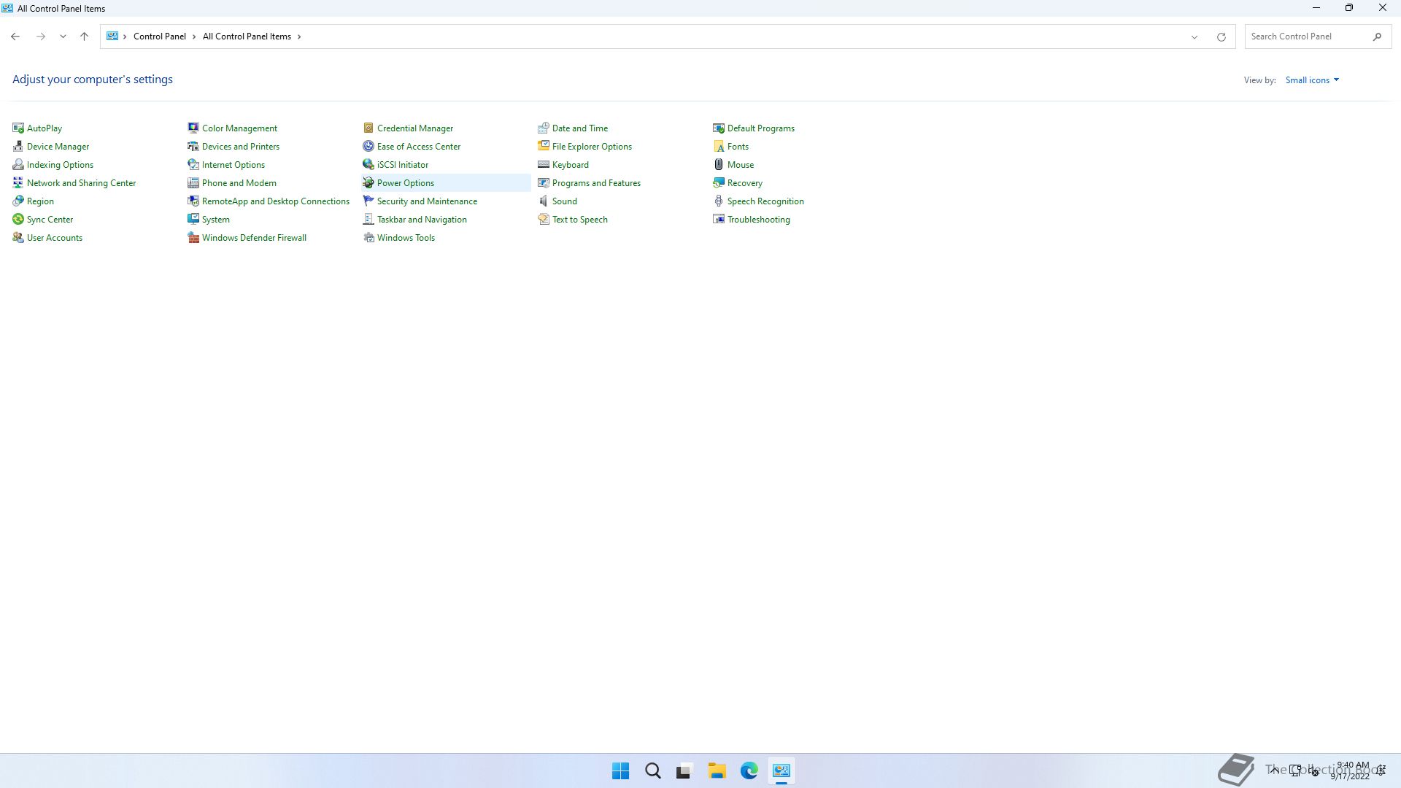Click the AutoPlay icon
The height and width of the screenshot is (788, 1401).
(18, 128)
